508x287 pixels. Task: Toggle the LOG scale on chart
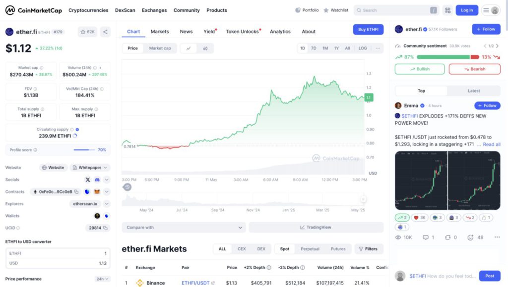coord(363,48)
